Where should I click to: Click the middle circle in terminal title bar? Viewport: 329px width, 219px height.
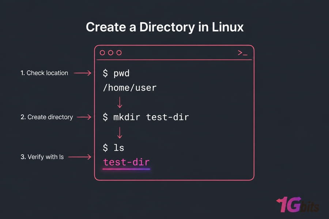pyautogui.click(x=111, y=53)
